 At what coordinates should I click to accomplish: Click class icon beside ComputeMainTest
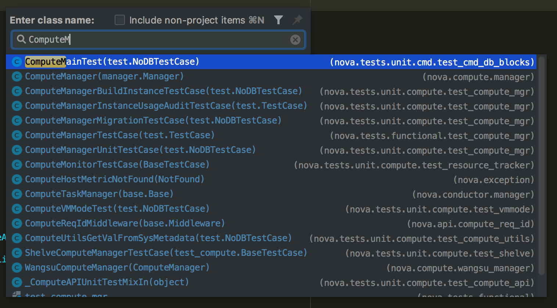point(17,62)
